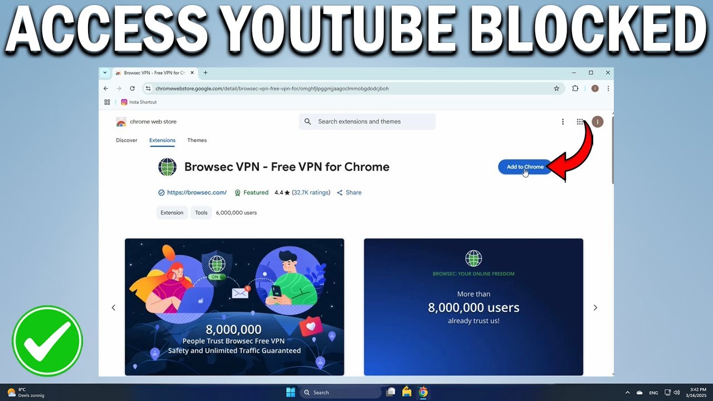Click the Browsec globe extension icon

click(x=167, y=167)
